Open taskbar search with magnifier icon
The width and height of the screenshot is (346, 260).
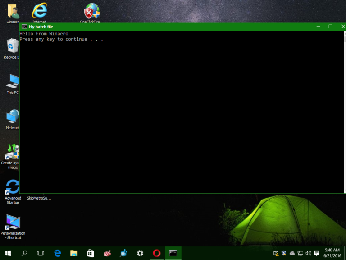point(24,253)
